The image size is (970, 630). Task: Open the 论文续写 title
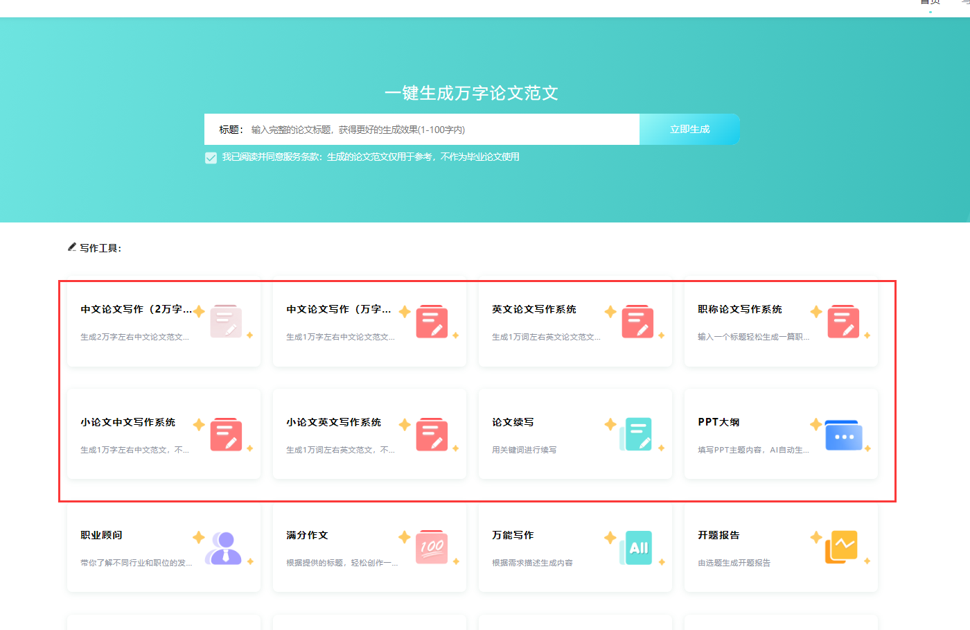[513, 422]
